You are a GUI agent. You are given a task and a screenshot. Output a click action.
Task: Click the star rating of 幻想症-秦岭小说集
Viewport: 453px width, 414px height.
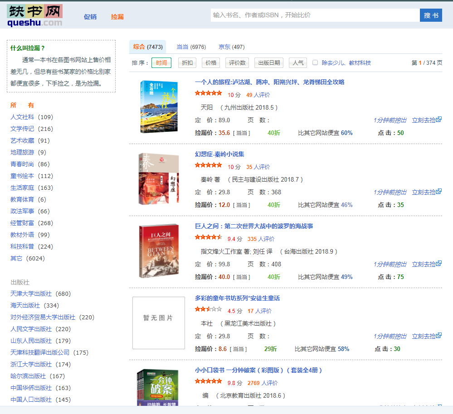coord(208,166)
